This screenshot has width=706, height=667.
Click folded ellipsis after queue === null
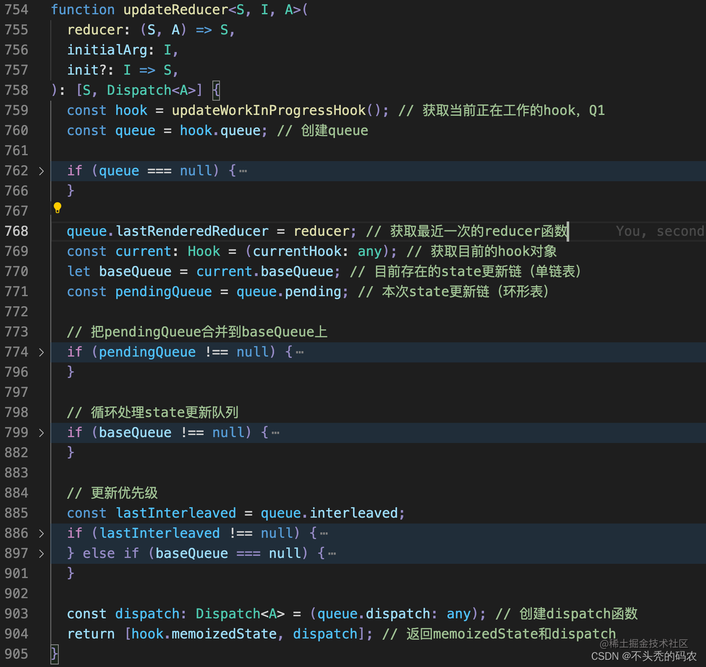(x=243, y=171)
